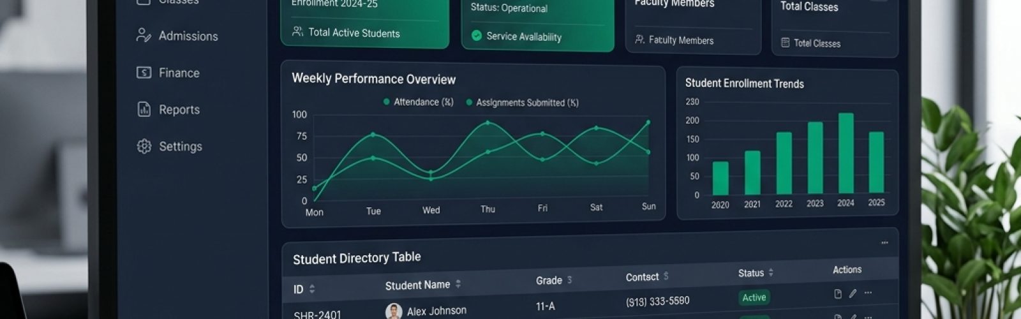This screenshot has height=319, width=1021.
Task: Click the Total Classes list icon
Action: point(785,43)
